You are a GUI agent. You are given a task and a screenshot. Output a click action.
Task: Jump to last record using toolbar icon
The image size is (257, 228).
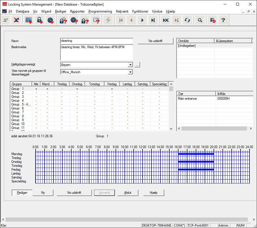click(x=153, y=20)
